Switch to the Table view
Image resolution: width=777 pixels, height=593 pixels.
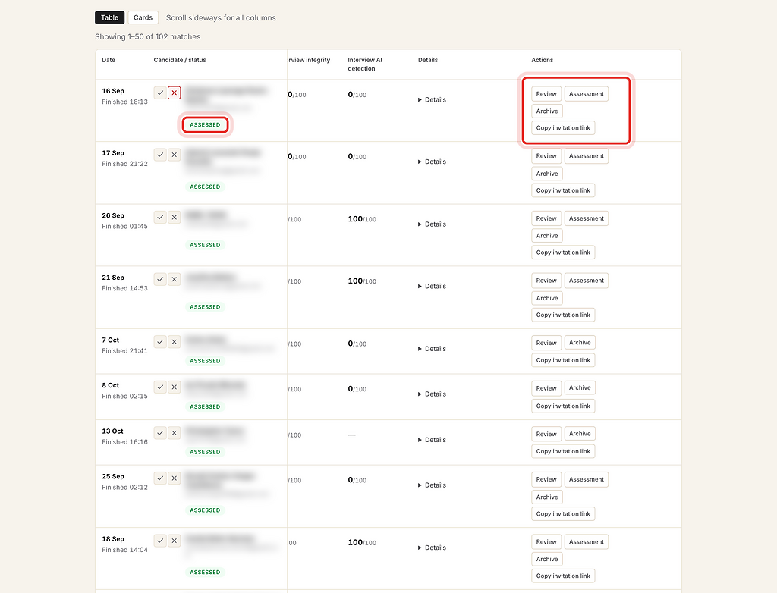point(109,17)
